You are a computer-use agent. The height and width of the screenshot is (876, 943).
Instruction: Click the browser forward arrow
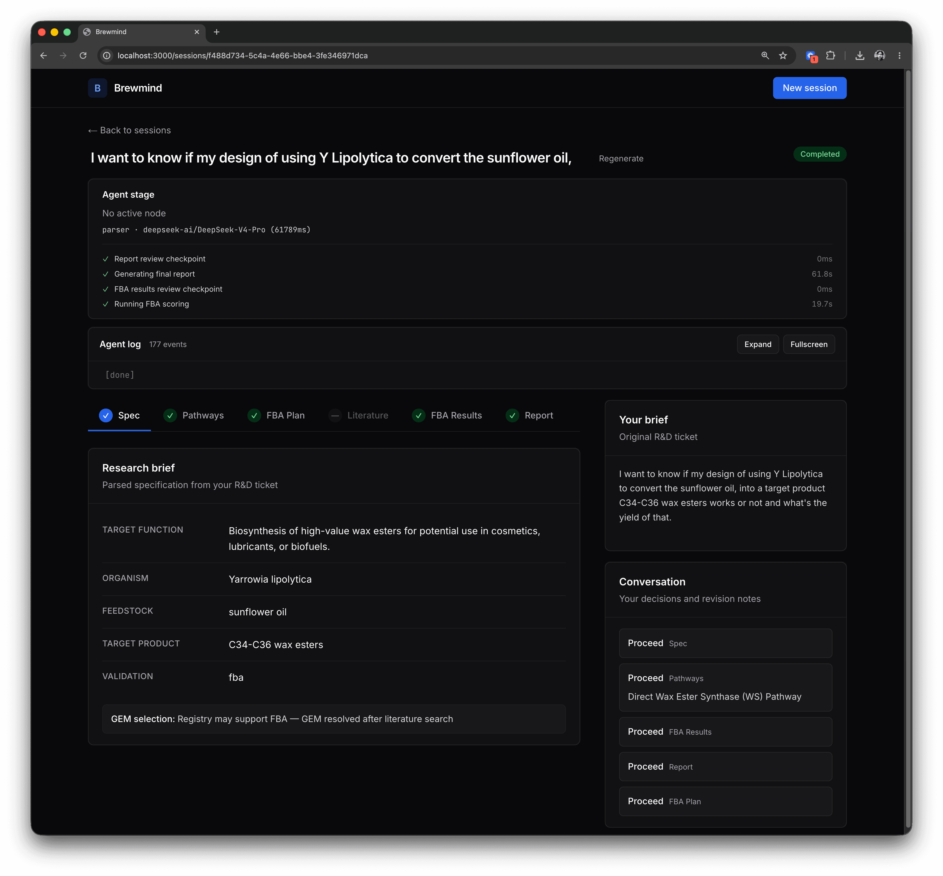click(x=63, y=56)
